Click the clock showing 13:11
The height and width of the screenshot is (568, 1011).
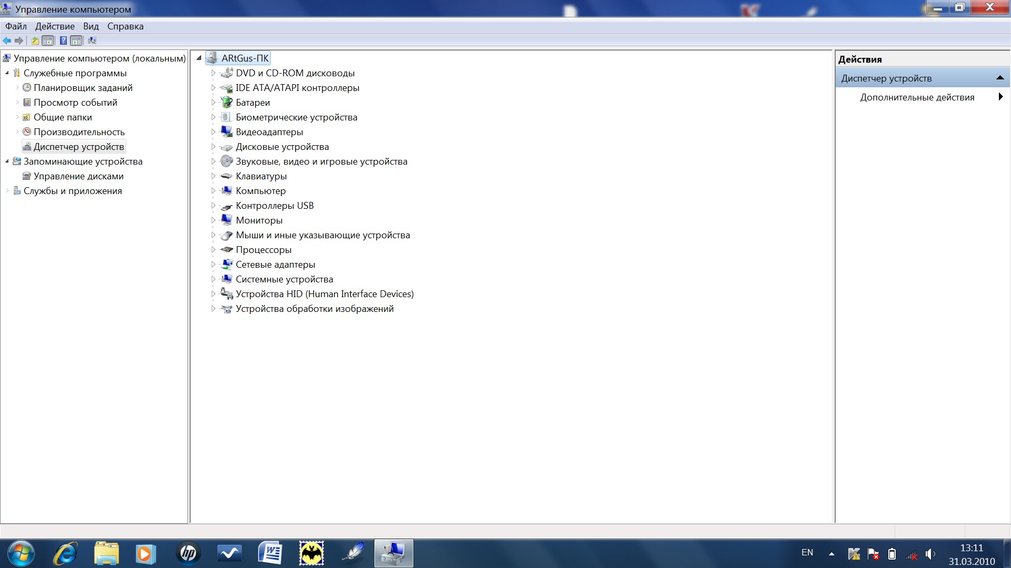[x=972, y=548]
